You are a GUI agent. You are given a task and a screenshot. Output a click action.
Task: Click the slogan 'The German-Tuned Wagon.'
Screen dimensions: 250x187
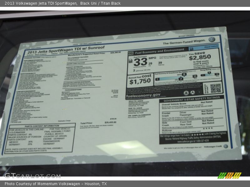pyautogui.click(x=184, y=42)
